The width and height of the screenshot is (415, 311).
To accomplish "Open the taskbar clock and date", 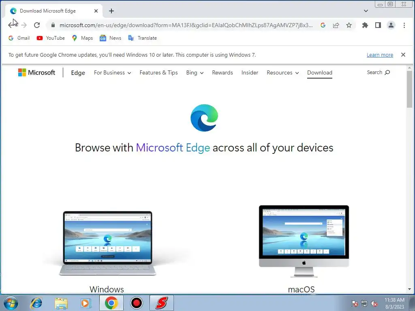I will point(394,303).
